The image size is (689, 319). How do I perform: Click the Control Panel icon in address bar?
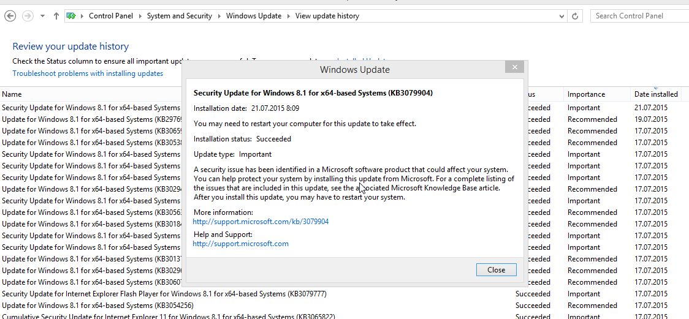70,17
